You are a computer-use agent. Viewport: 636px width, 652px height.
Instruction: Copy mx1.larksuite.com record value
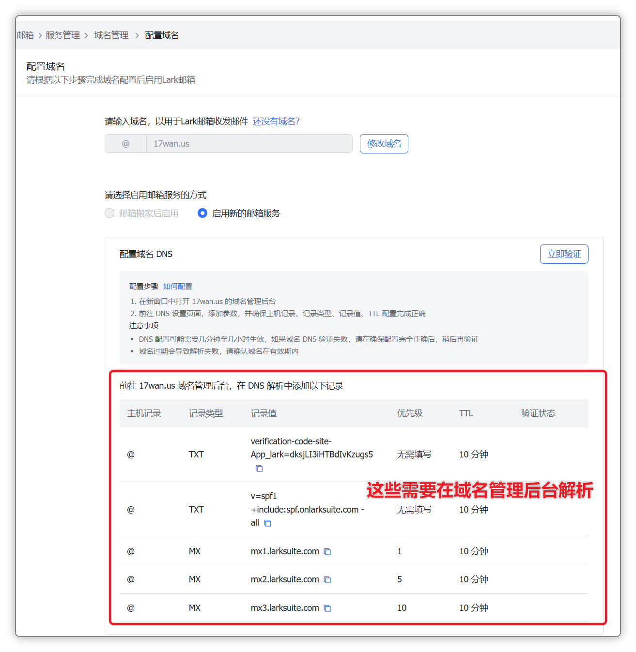tap(327, 551)
